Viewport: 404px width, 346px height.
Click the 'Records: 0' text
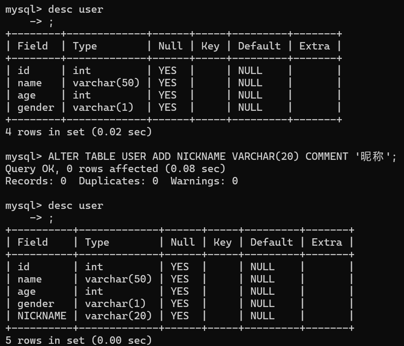click(x=35, y=181)
